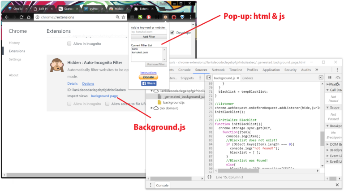Toggle the DevTools debugger sidebar pane

point(321,78)
